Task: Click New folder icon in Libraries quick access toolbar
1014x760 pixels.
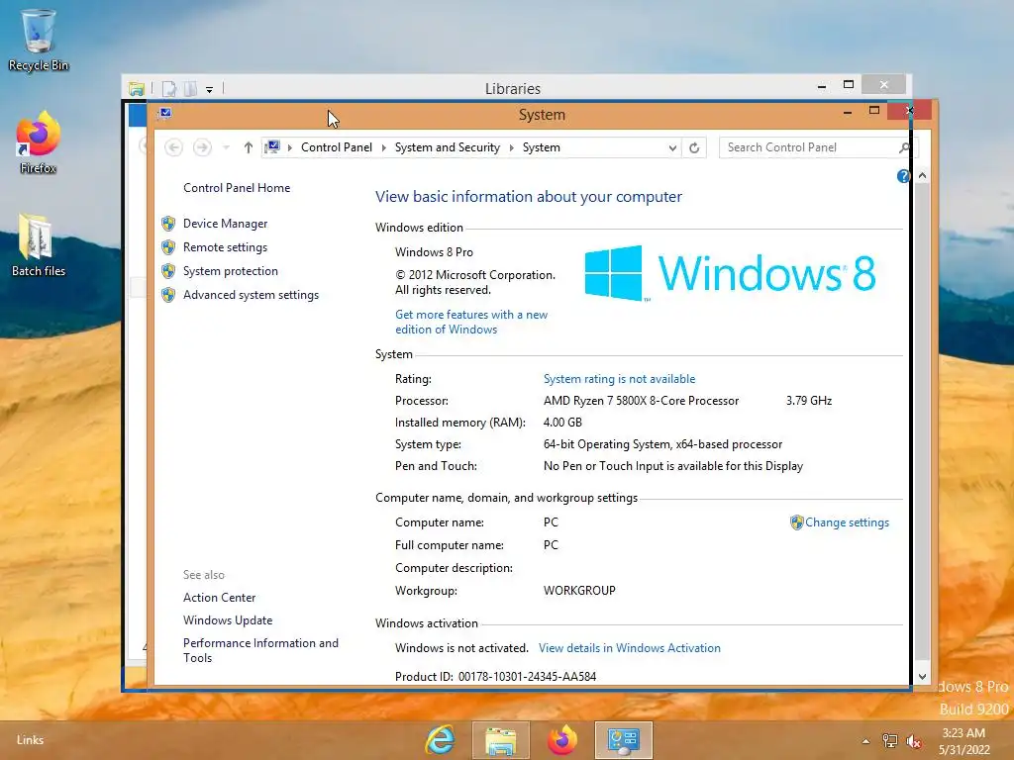Action: pos(190,88)
